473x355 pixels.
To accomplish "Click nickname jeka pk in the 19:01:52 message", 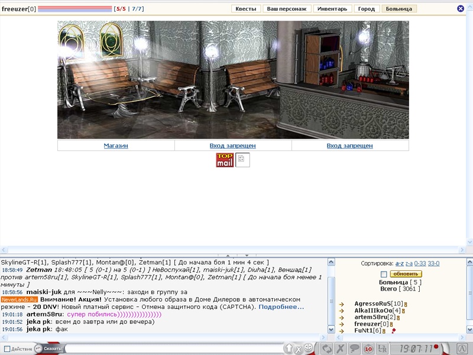I will click(38, 321).
